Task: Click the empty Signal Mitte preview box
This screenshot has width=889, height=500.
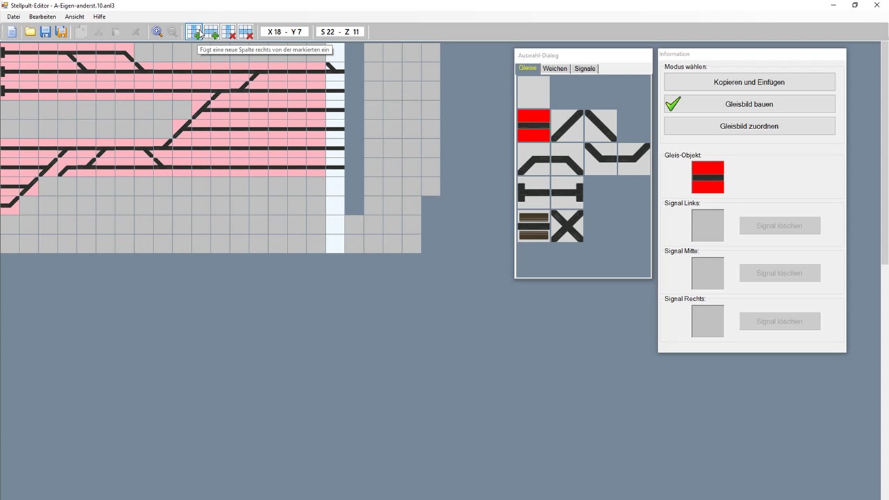Action: click(708, 273)
